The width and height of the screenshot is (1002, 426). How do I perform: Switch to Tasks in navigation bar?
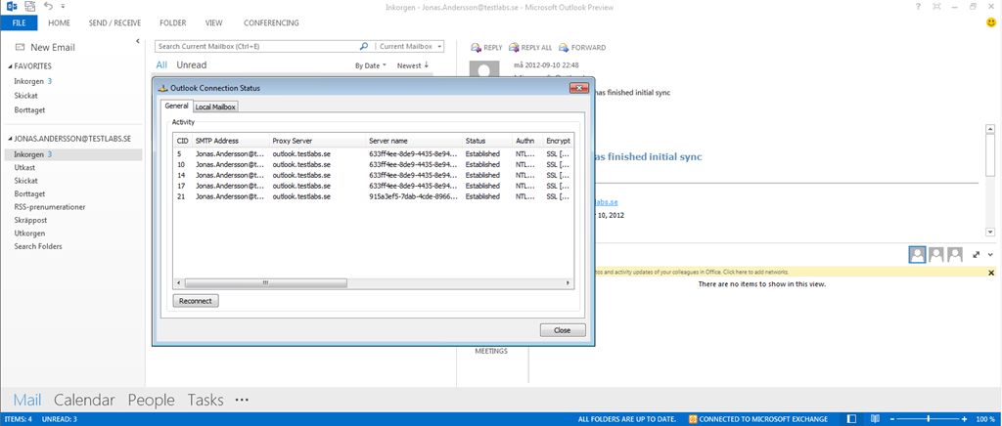205,400
